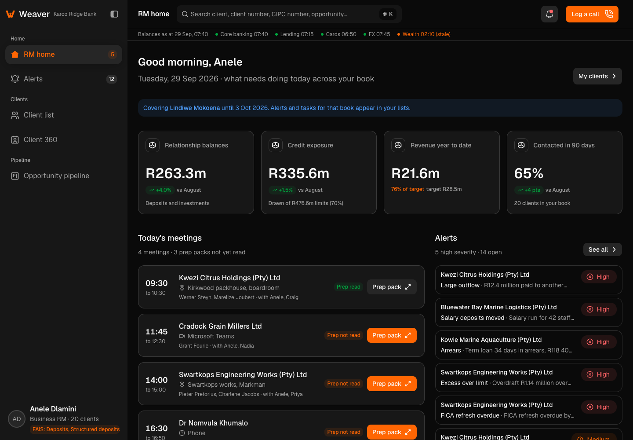This screenshot has height=440, width=633.
Task: Open Alerts in the sidebar
Action: [x=64, y=79]
